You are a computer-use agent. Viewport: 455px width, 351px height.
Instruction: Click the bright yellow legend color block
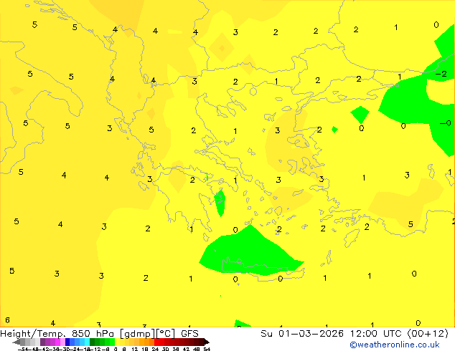point(118,342)
